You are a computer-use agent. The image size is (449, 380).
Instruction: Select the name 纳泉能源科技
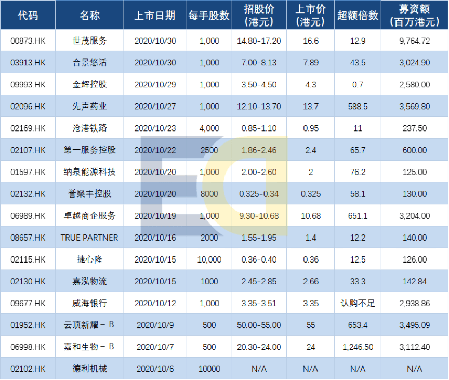tap(89, 172)
